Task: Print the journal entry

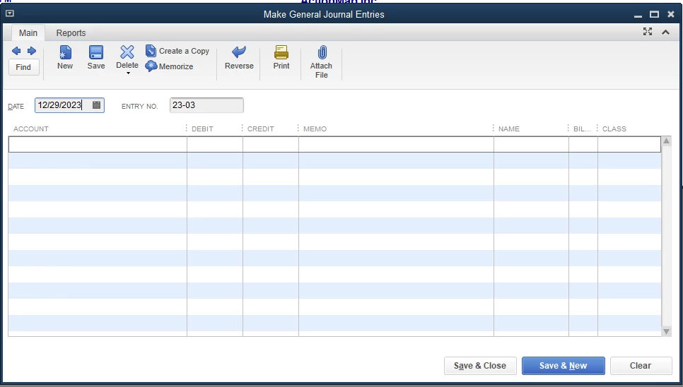Action: coord(281,57)
